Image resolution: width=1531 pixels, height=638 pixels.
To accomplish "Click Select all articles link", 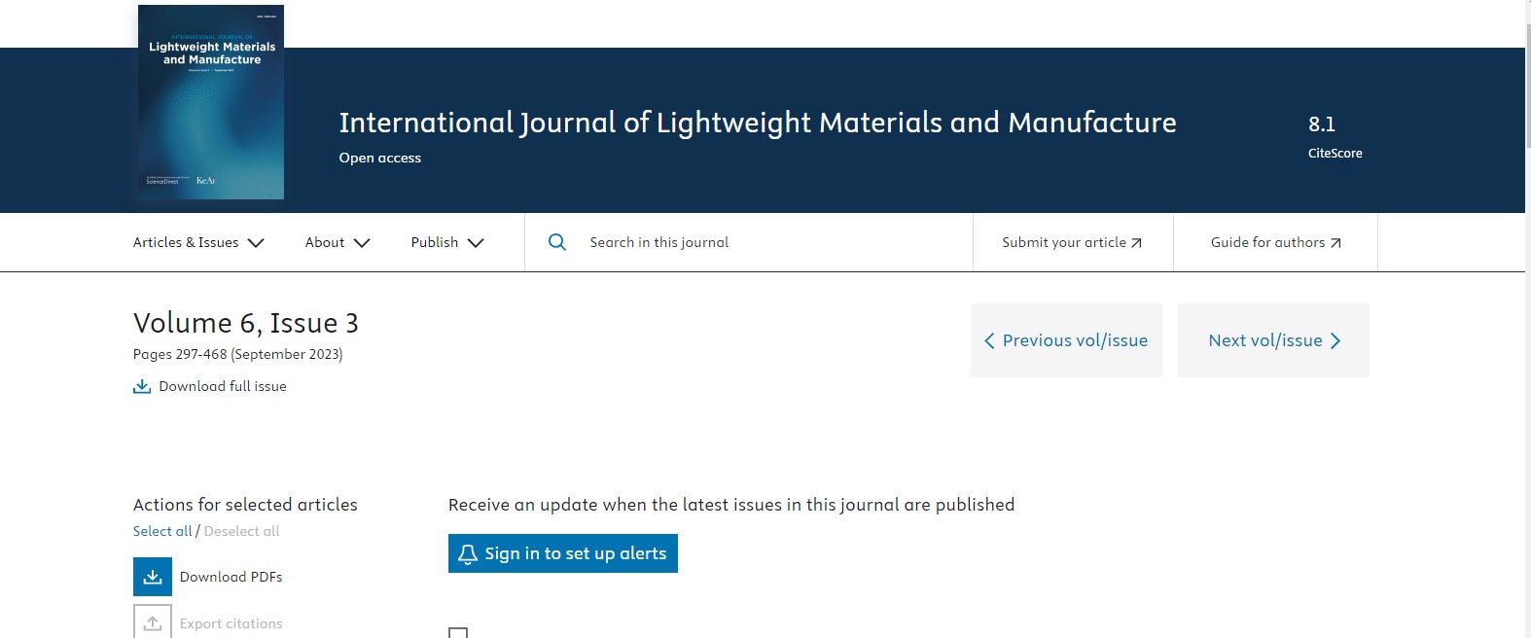I will (x=162, y=531).
